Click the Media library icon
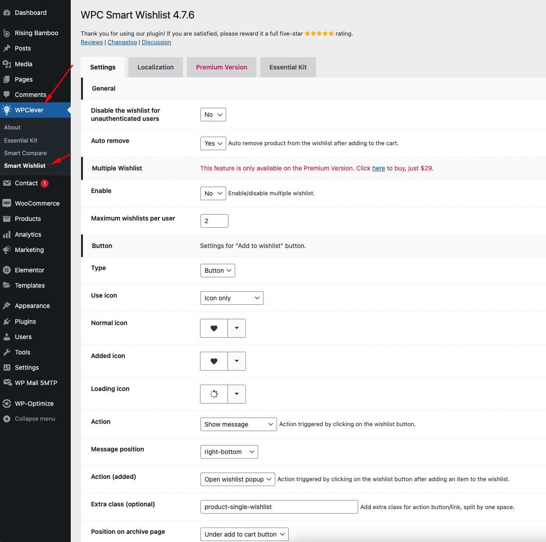The image size is (546, 542). (7, 64)
